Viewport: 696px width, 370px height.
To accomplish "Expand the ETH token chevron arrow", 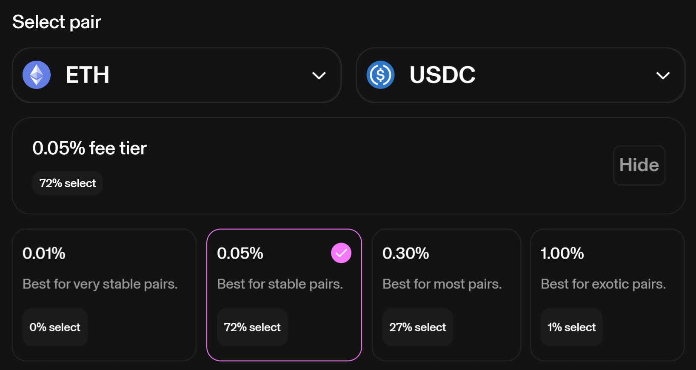I will 319,76.
